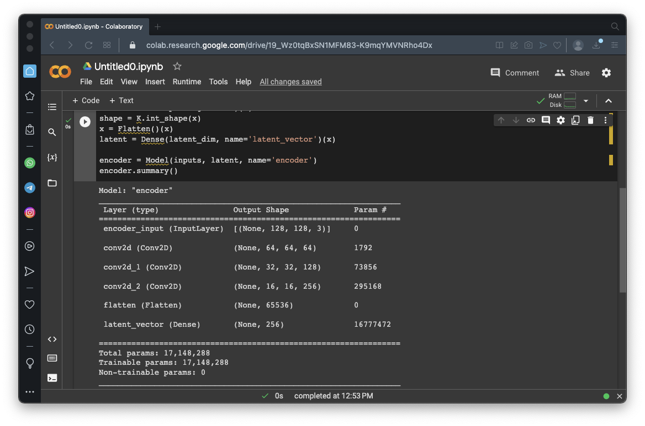
Task: Open Find and replace search panel
Action: click(52, 132)
